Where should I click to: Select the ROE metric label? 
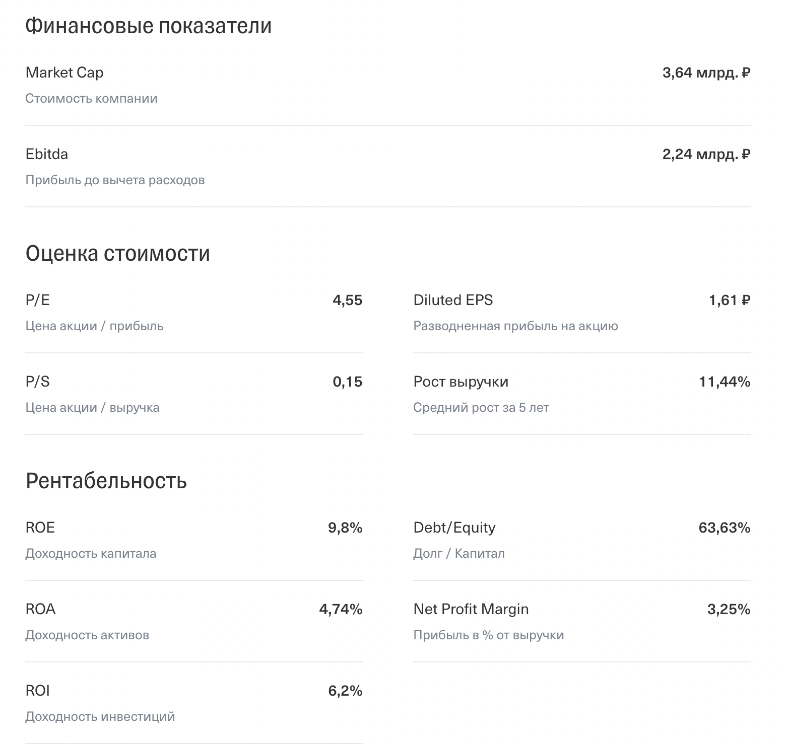click(40, 528)
